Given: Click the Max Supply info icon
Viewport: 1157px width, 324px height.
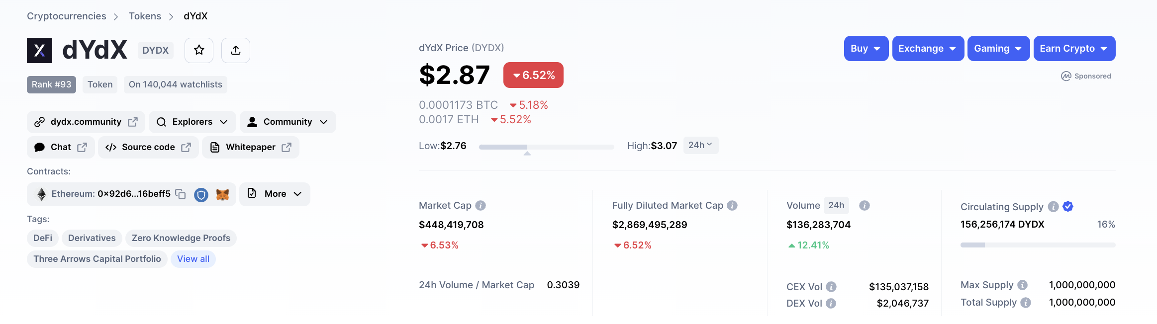Looking at the screenshot, I should click(1023, 285).
